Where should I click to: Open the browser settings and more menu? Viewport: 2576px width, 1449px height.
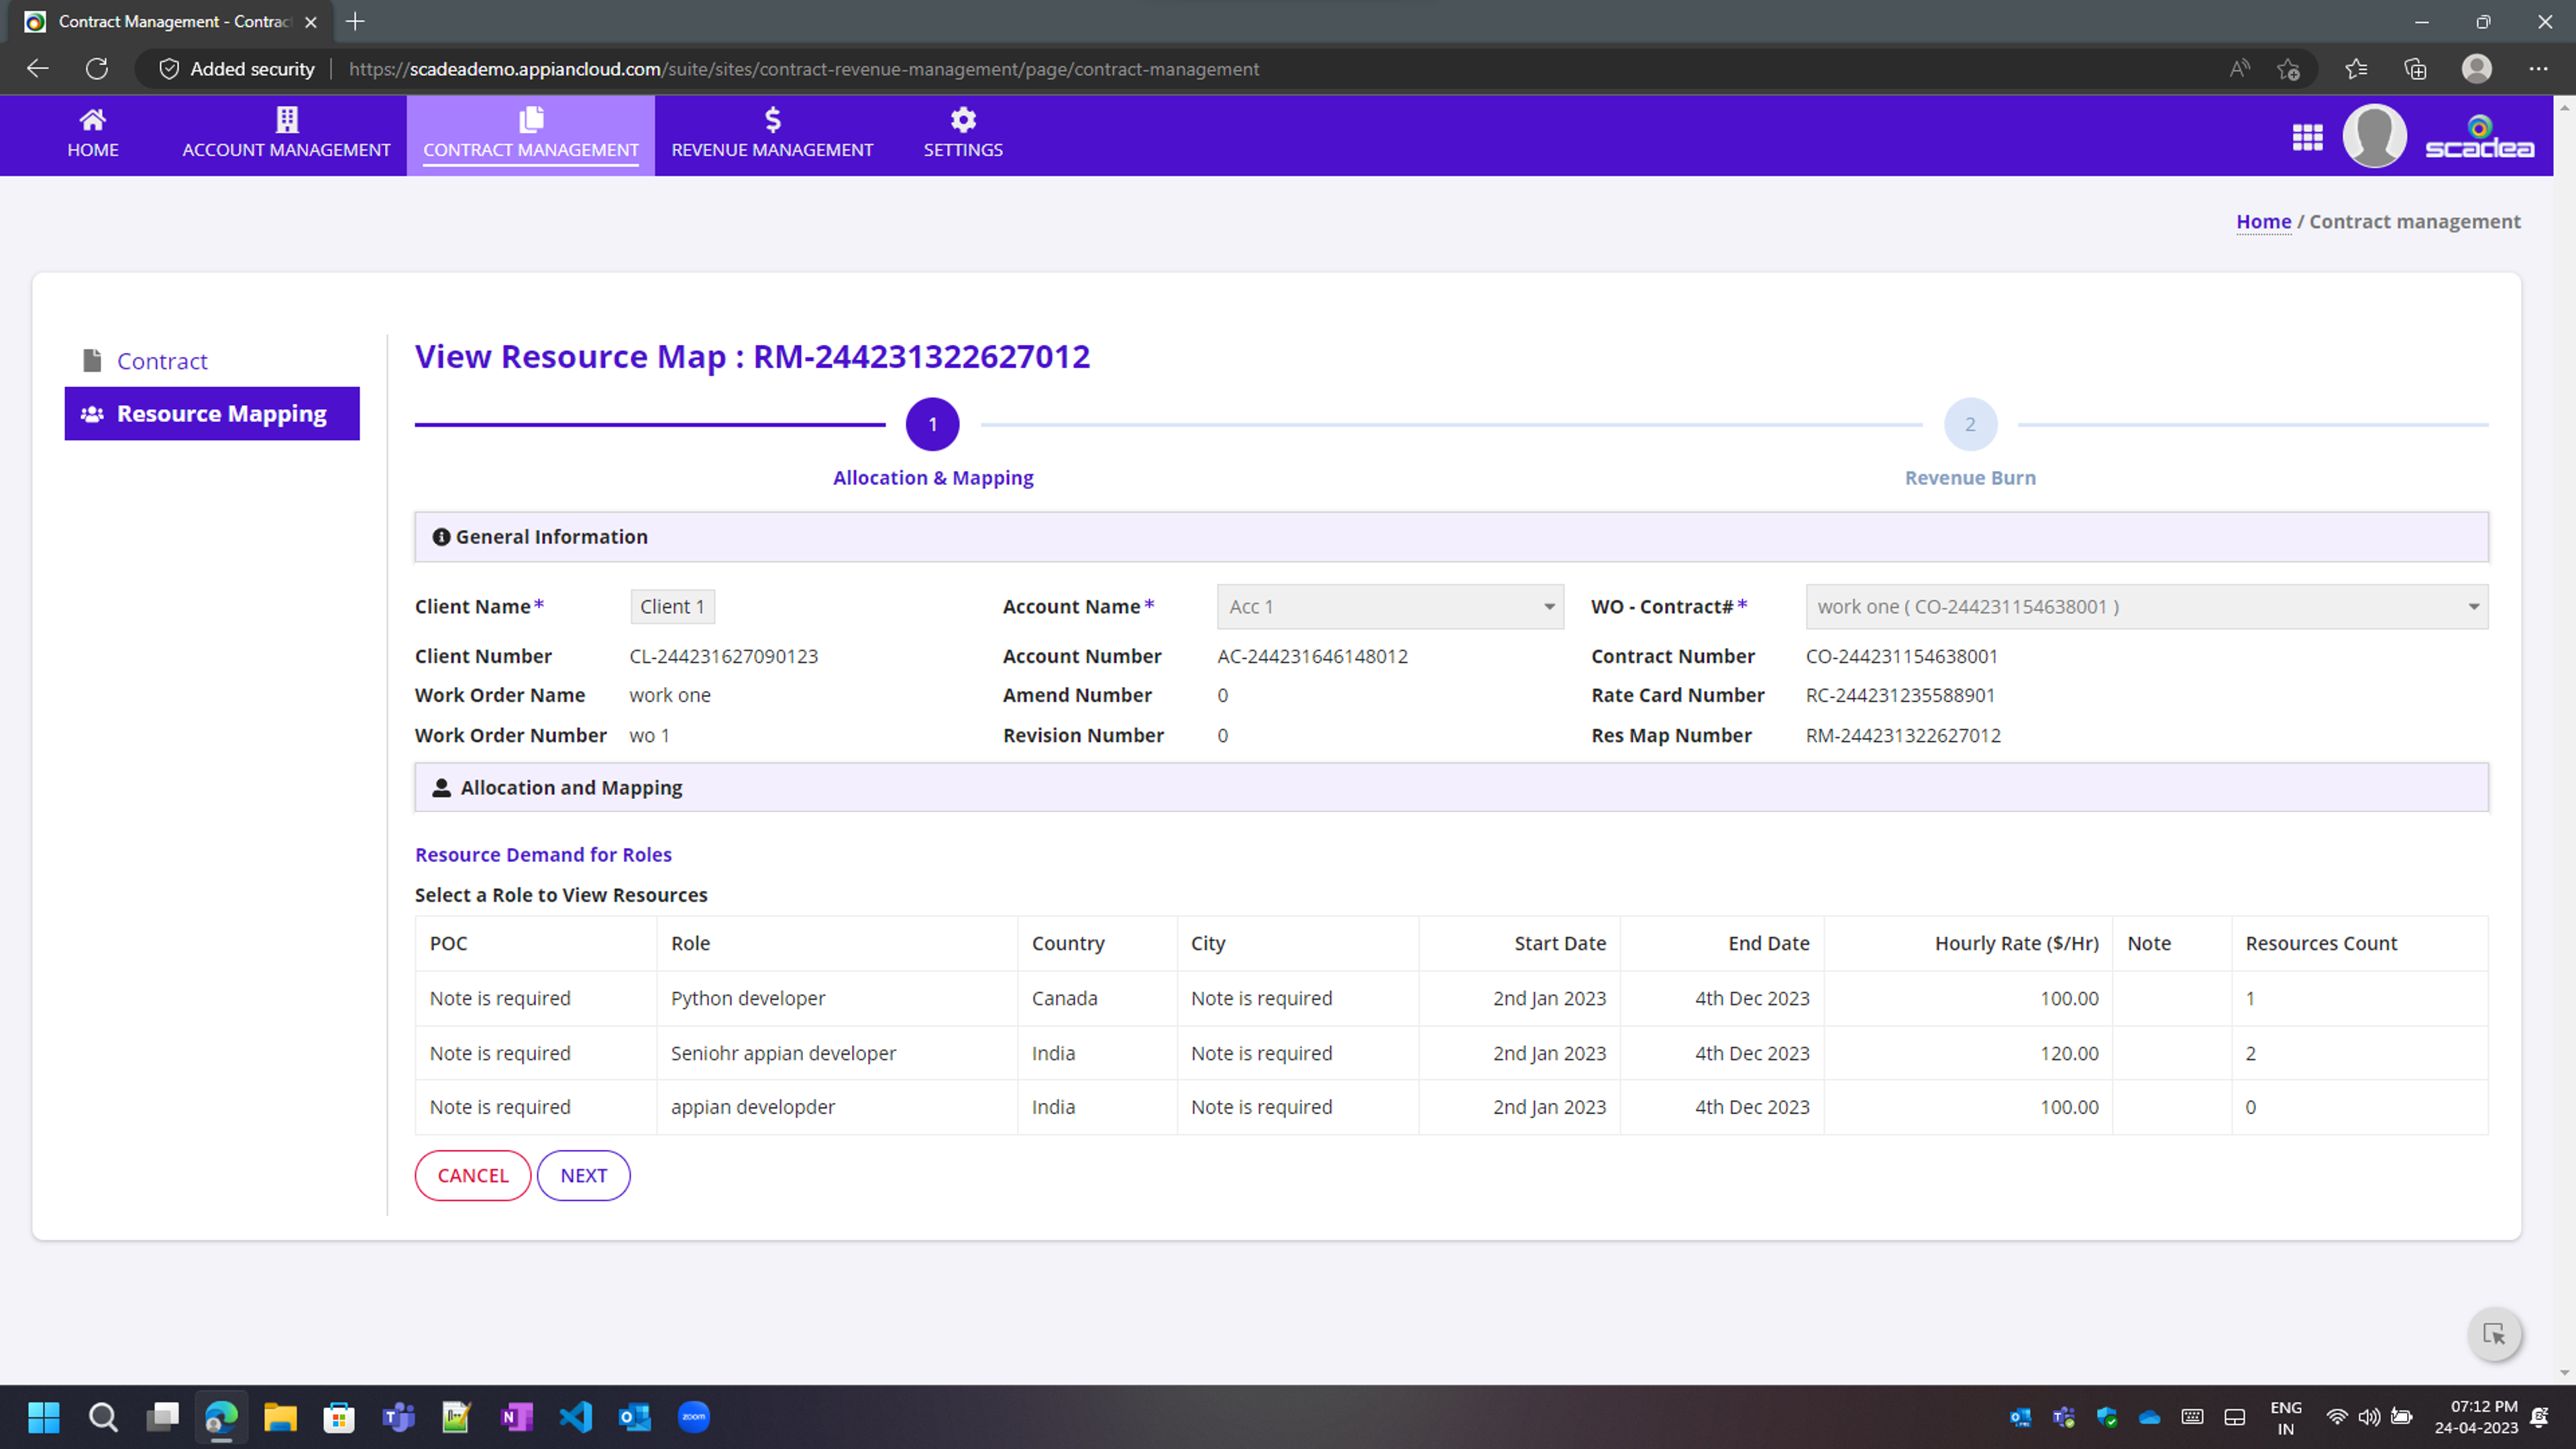[x=2538, y=69]
